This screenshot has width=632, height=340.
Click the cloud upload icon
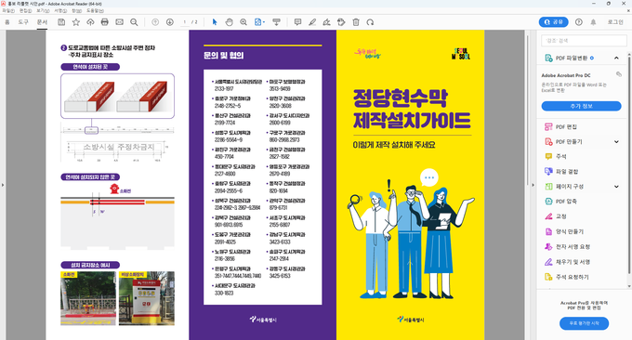[x=90, y=22]
